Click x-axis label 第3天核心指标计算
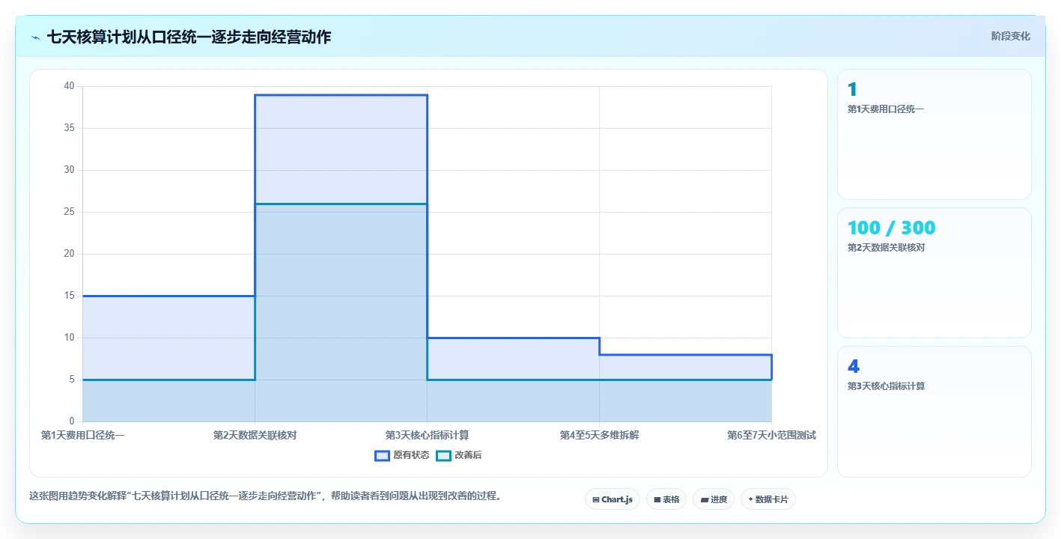The image size is (1061, 539). 427,435
